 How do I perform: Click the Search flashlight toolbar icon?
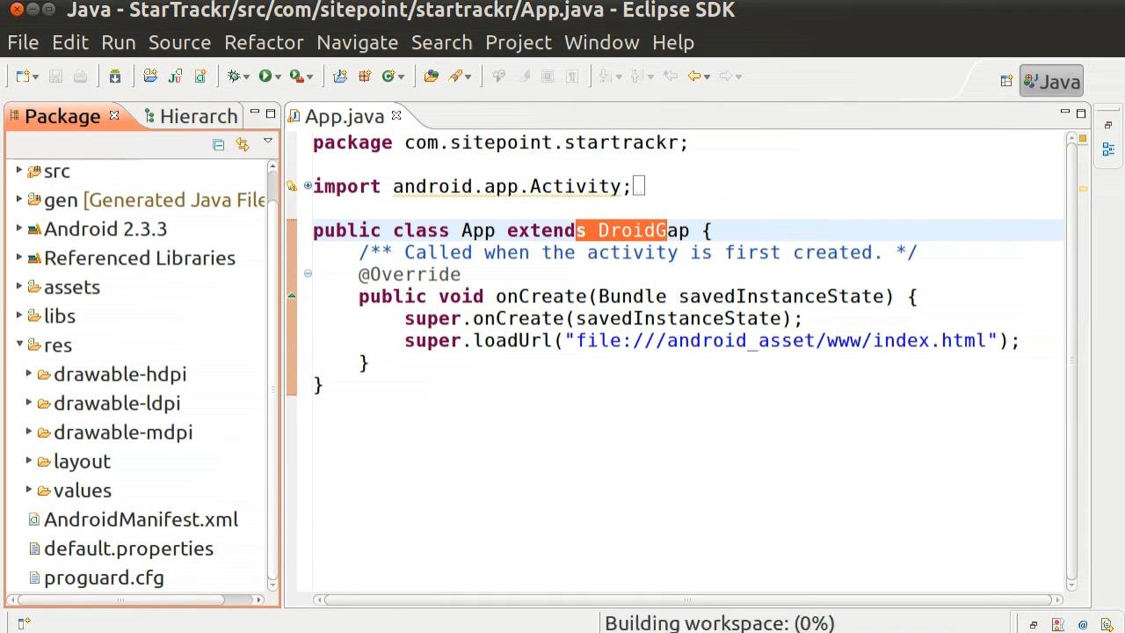pos(455,76)
